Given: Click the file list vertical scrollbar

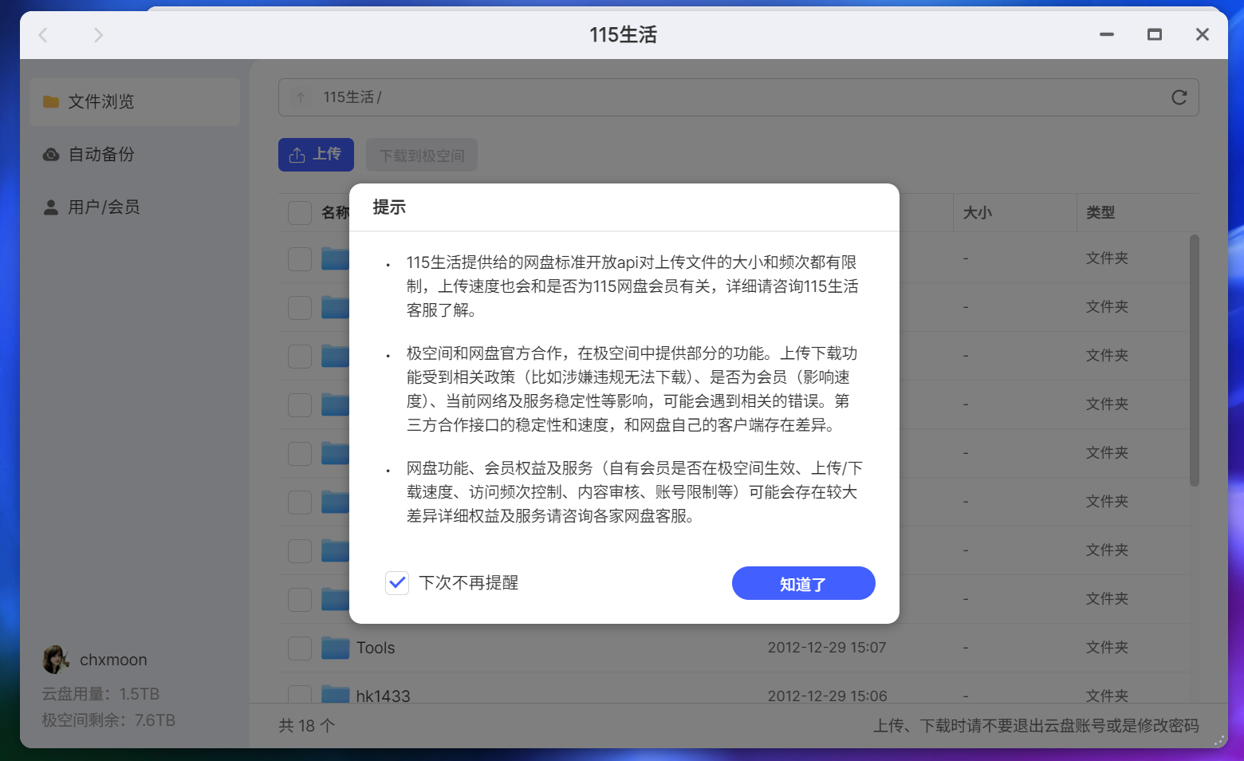Looking at the screenshot, I should tap(1194, 361).
